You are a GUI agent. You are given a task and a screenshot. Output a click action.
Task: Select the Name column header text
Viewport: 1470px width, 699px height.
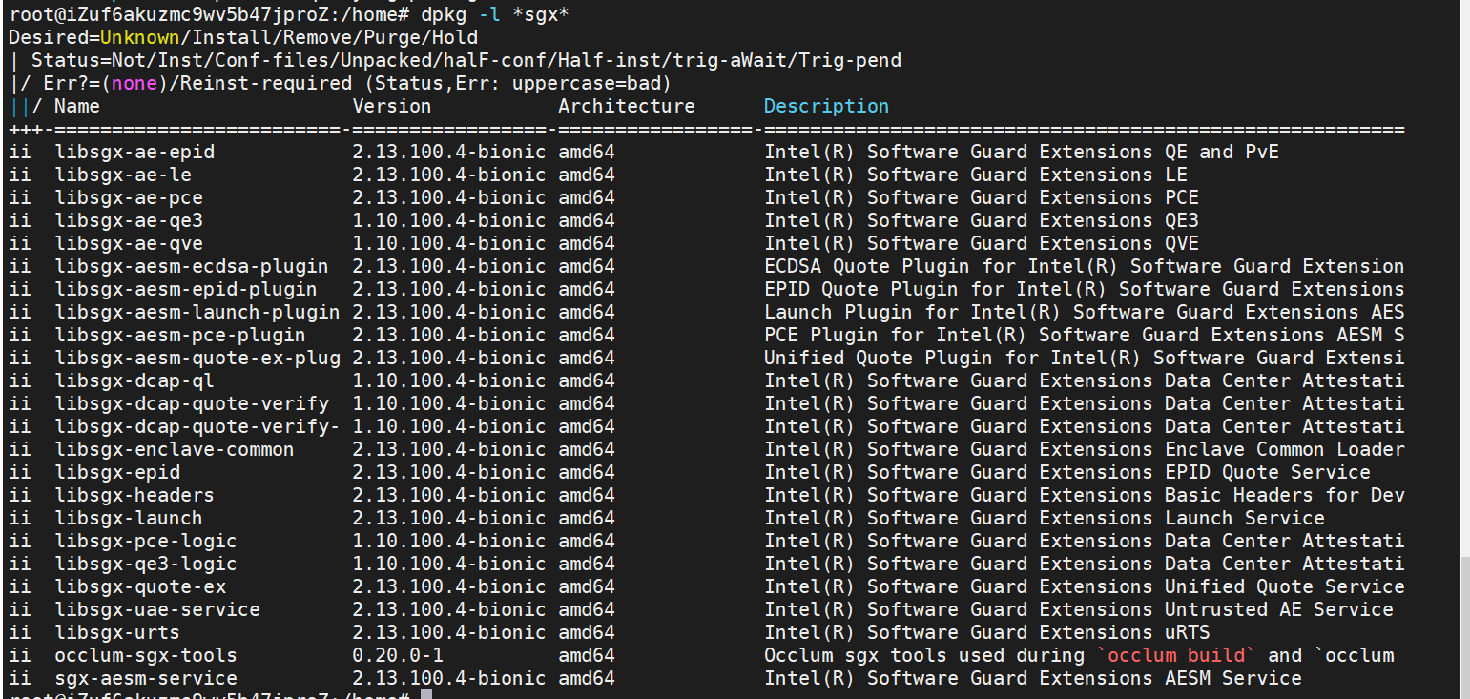point(75,106)
